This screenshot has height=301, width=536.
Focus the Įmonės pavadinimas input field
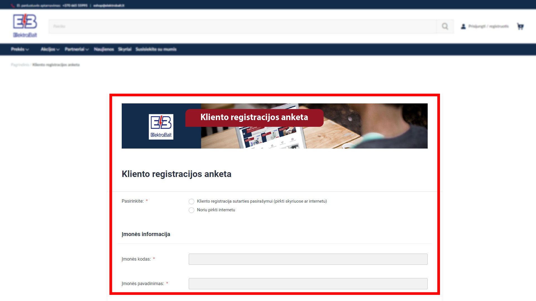(308, 284)
